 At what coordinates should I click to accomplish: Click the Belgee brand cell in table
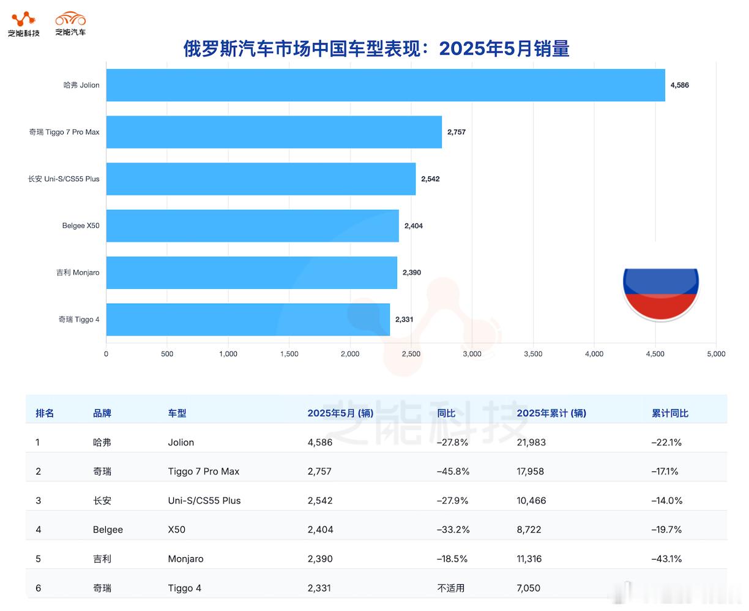(108, 530)
